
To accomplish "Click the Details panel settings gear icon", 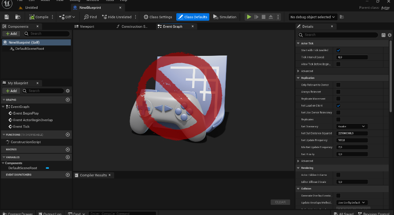I will [390, 35].
